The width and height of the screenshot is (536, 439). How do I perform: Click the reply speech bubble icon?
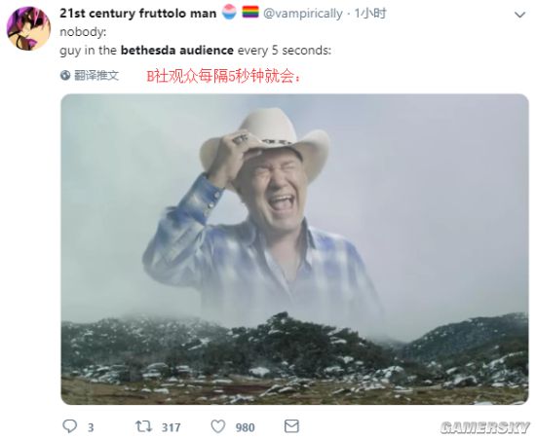pyautogui.click(x=70, y=426)
